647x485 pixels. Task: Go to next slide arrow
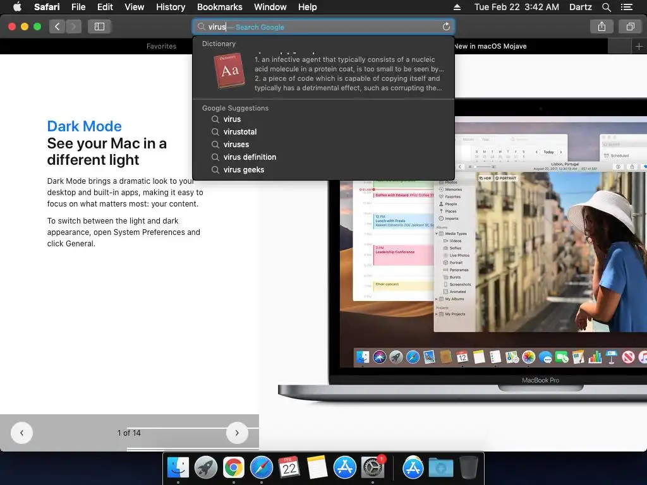point(238,433)
